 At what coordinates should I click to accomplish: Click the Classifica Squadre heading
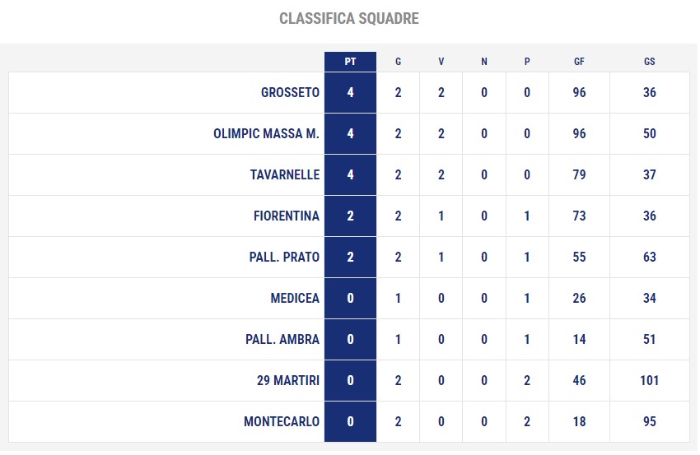tap(349, 18)
